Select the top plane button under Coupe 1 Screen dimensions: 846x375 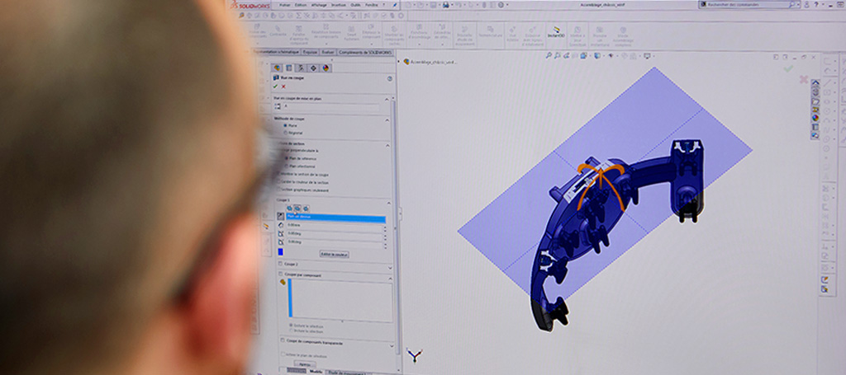pyautogui.click(x=297, y=209)
